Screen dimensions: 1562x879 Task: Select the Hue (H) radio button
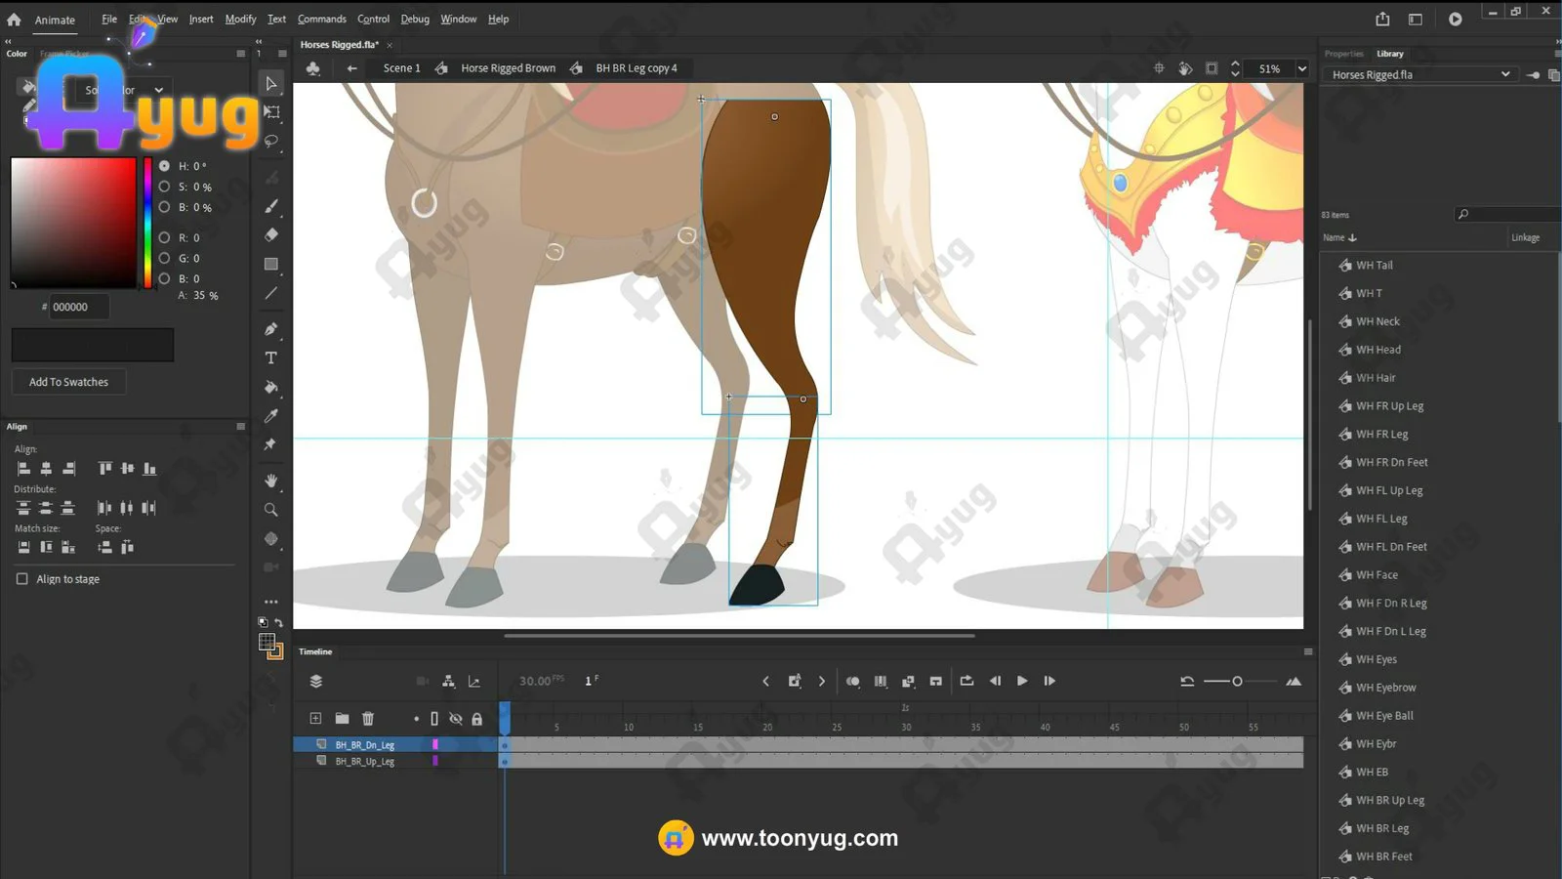coord(164,166)
